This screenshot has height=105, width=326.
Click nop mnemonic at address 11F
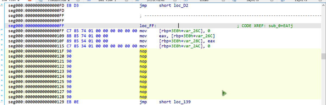[143, 51]
